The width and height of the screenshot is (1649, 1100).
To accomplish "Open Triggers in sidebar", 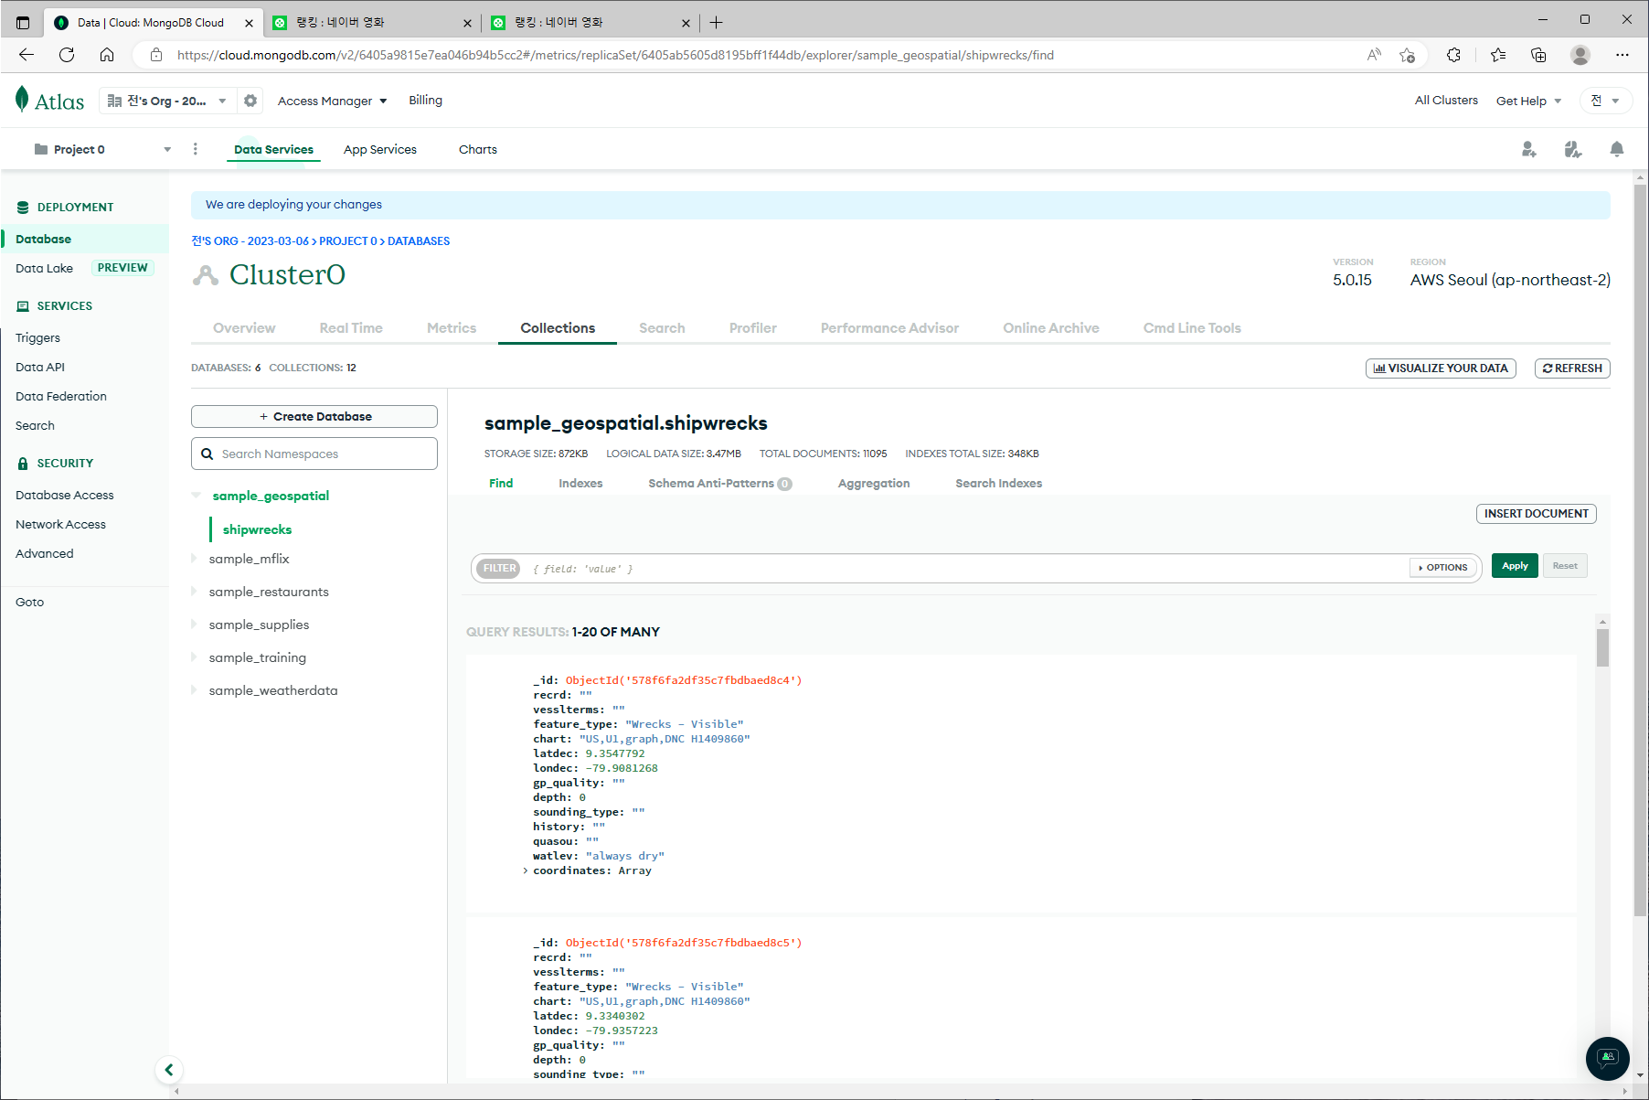I will tap(37, 337).
